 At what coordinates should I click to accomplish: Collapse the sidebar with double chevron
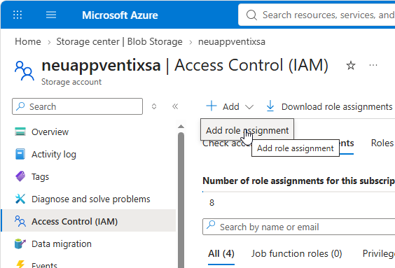pos(175,106)
